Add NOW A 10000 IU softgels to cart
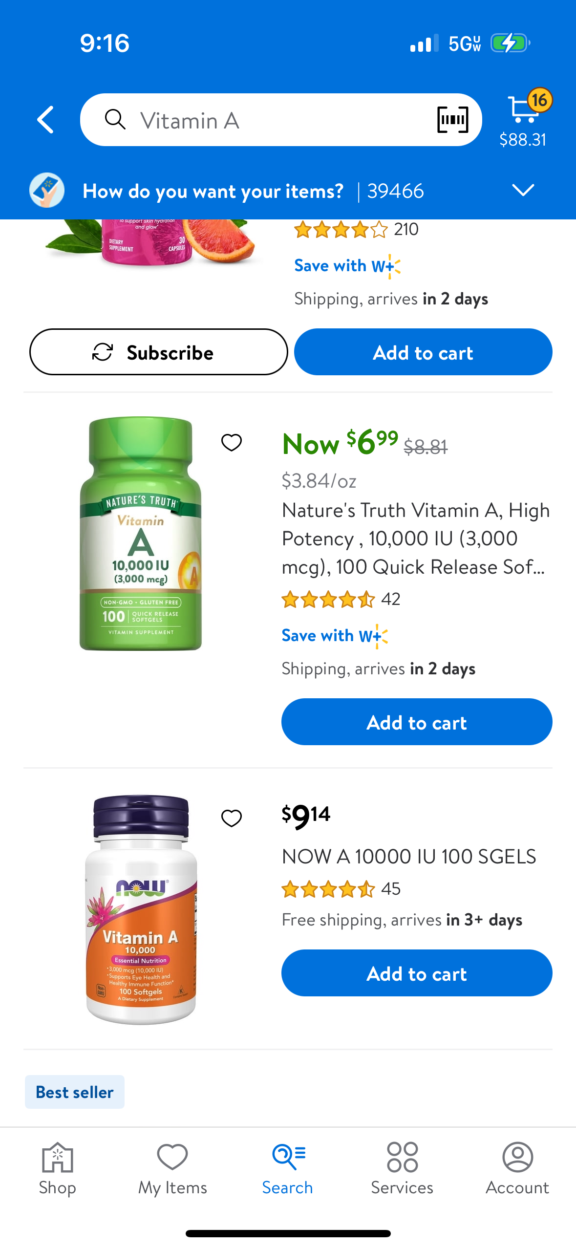This screenshot has width=576, height=1249. click(x=416, y=973)
